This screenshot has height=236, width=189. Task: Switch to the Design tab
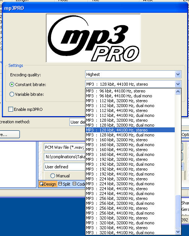(x=48, y=184)
